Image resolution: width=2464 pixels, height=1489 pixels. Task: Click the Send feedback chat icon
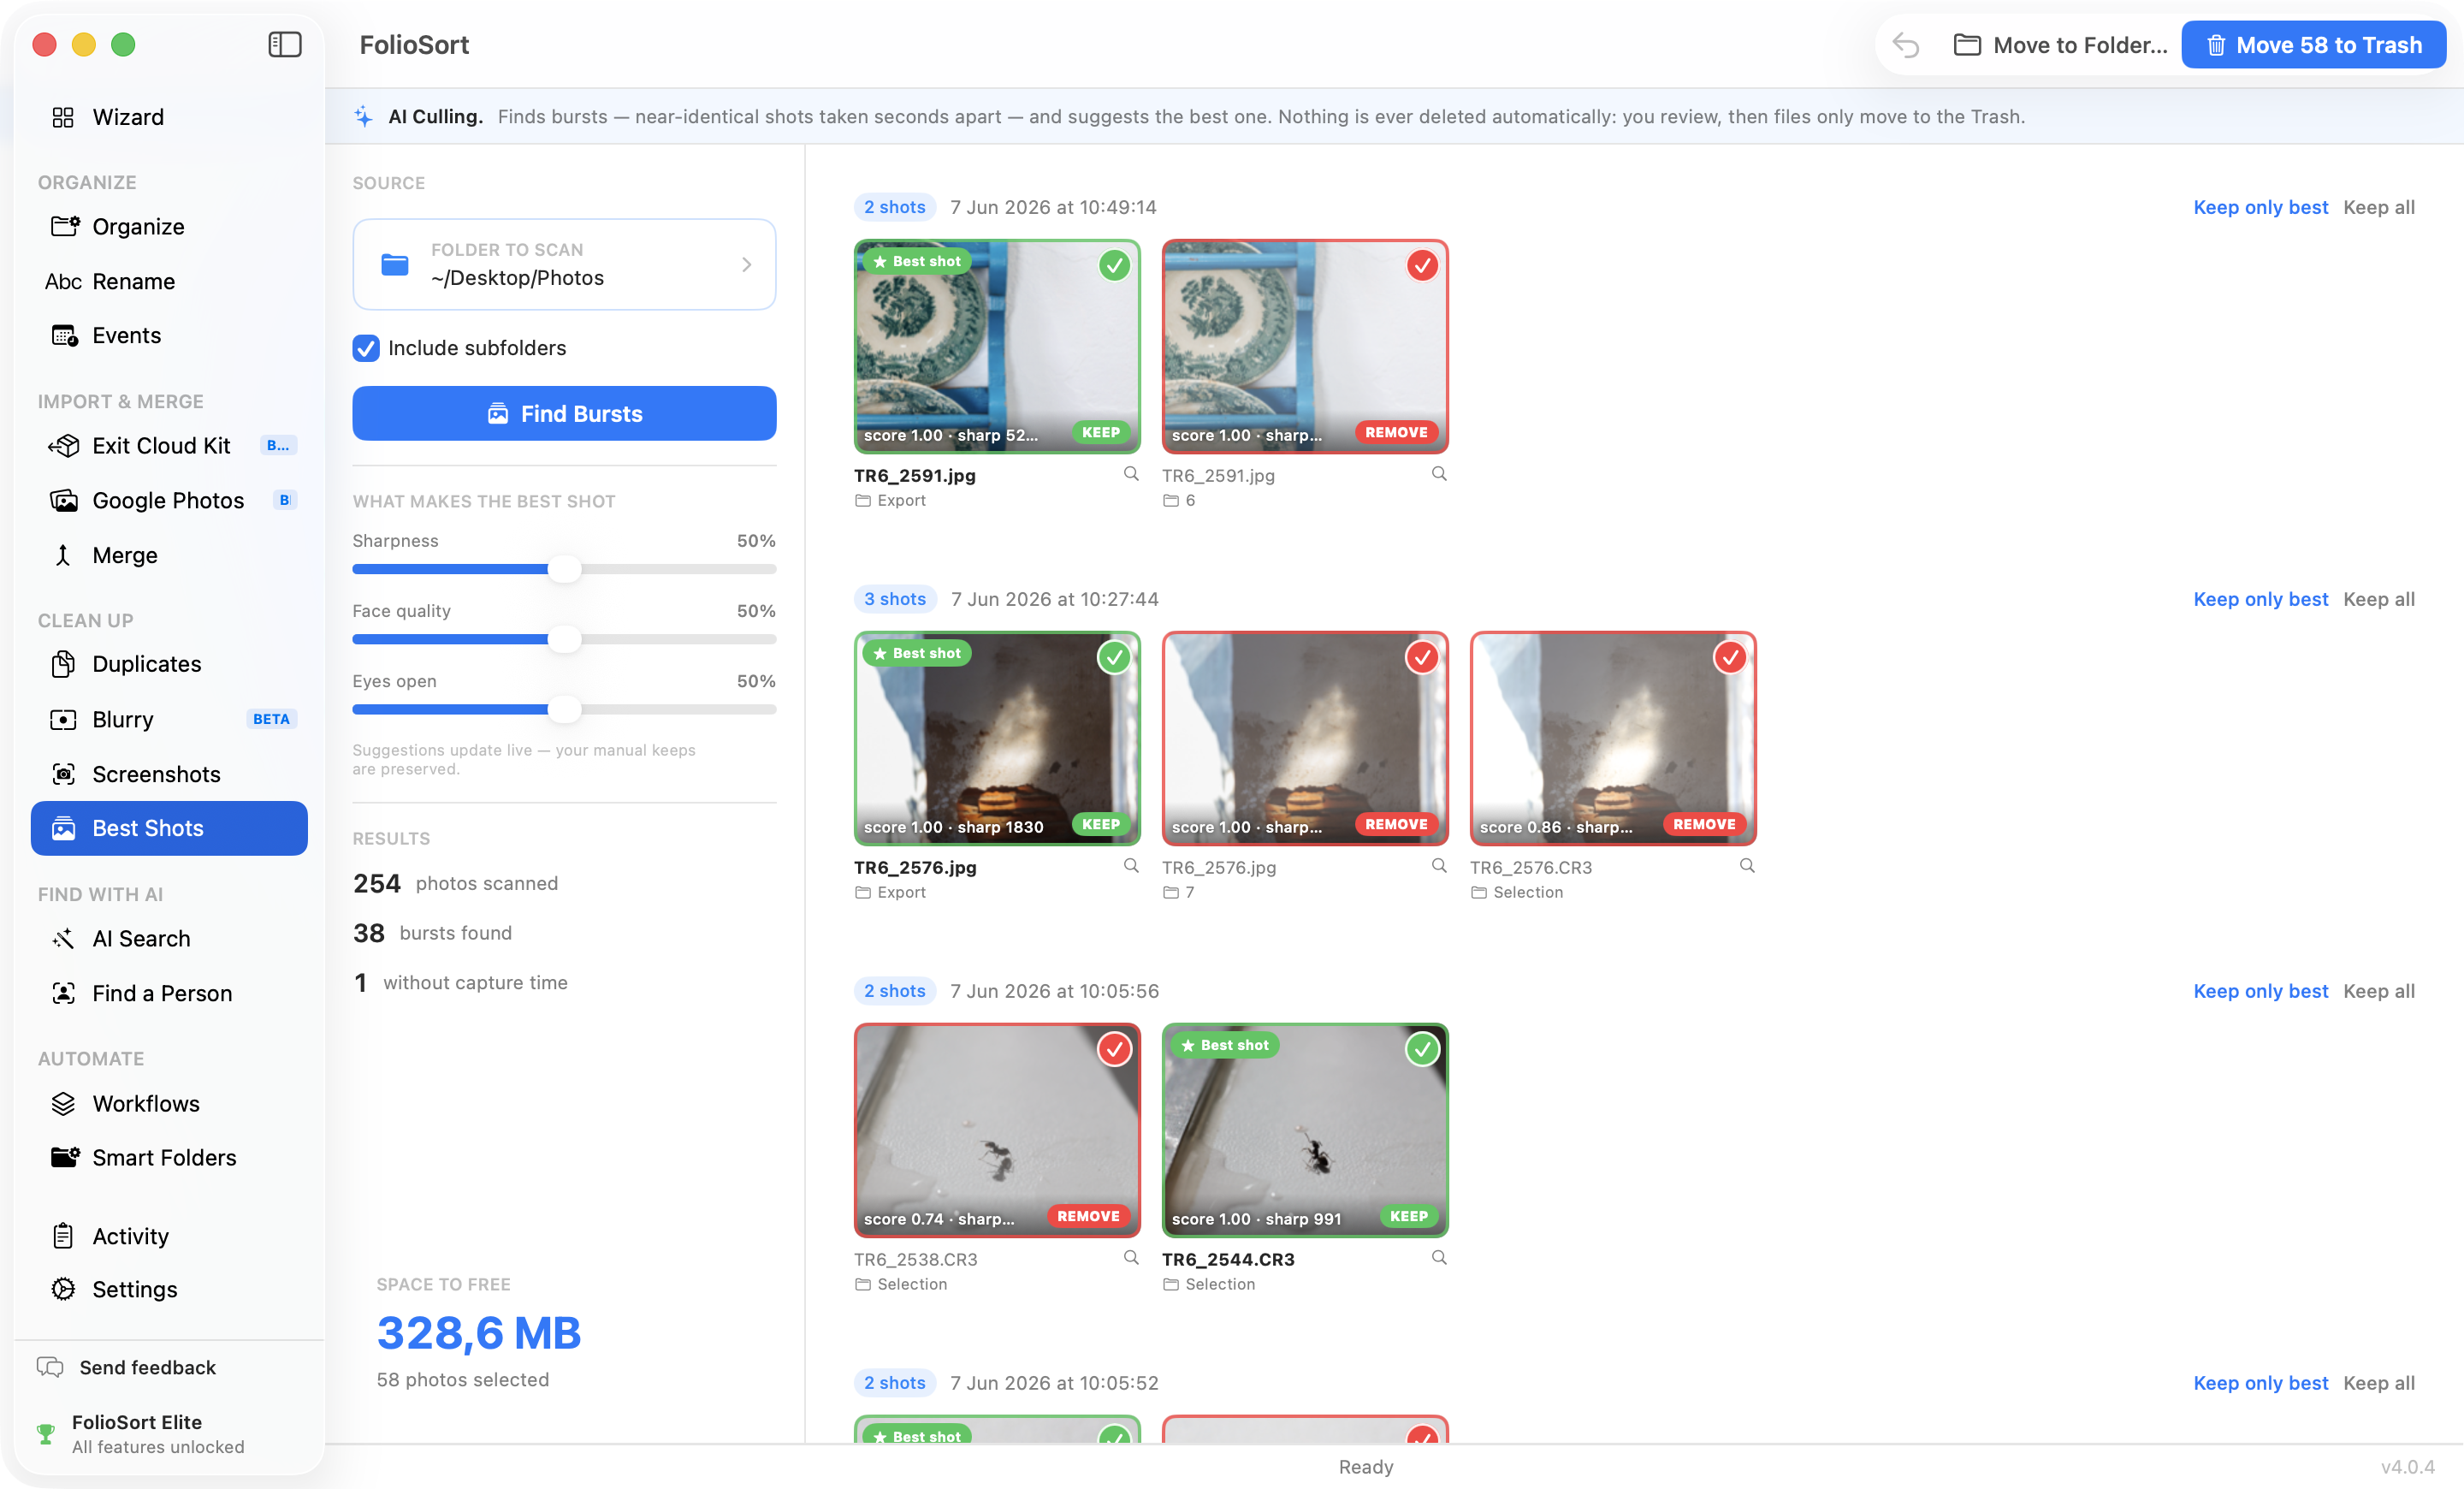click(x=50, y=1367)
